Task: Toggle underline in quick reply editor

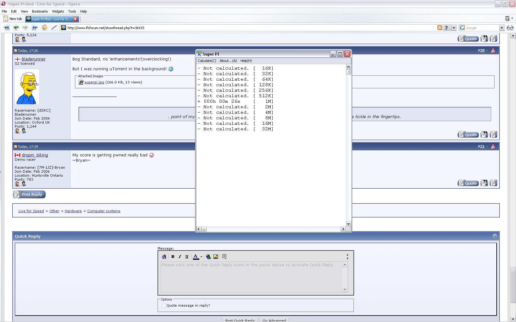Action: pyautogui.click(x=187, y=257)
